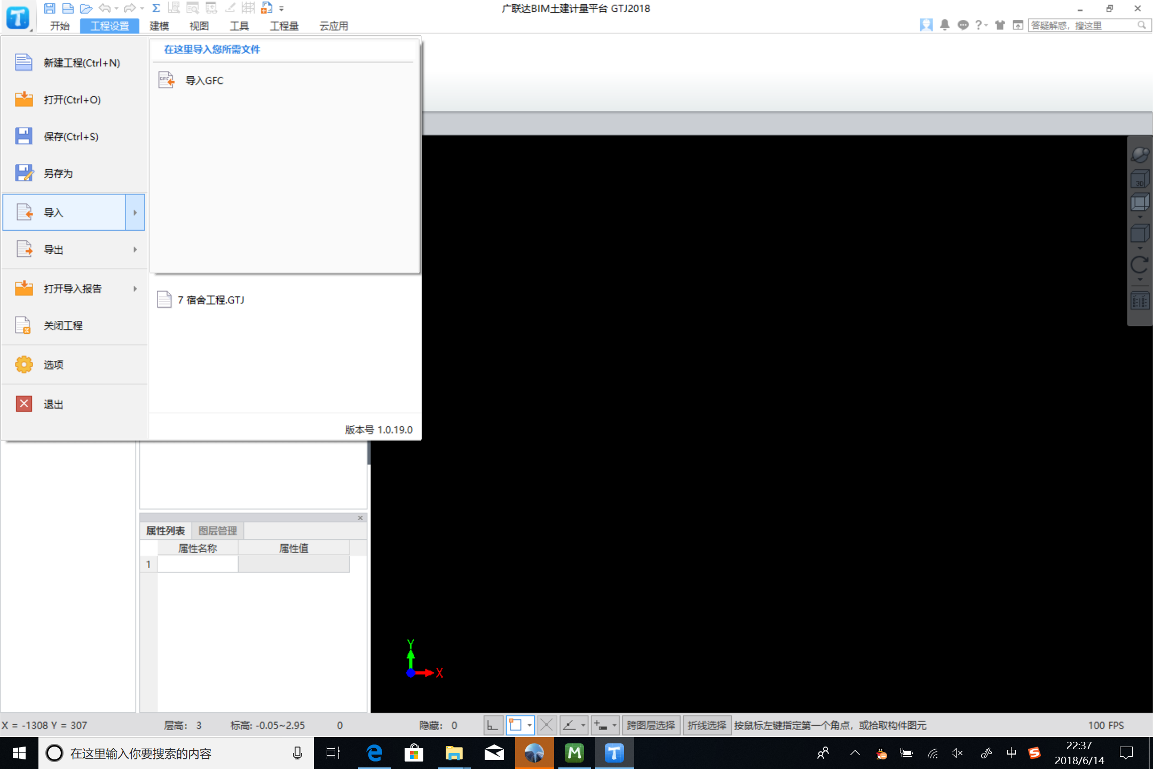1153x769 pixels.
Task: Open the angle snap dropdown arrow
Action: [x=583, y=725]
